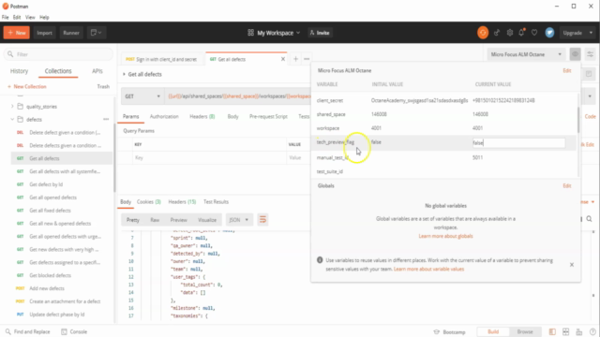Toggle Browse mode in status bar
Image resolution: width=600 pixels, height=337 pixels.
pyautogui.click(x=525, y=331)
